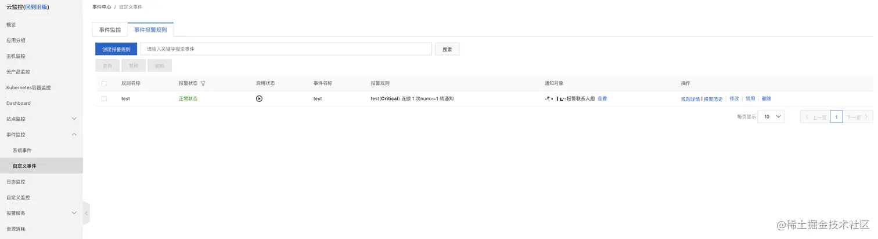Expand the 站点监控 sidebar section
This screenshot has width=878, height=239.
pyautogui.click(x=74, y=119)
